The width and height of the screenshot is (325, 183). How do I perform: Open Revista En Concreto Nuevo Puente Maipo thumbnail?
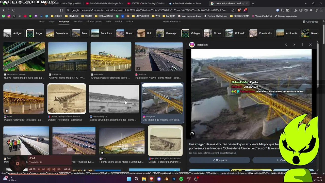click(24, 56)
